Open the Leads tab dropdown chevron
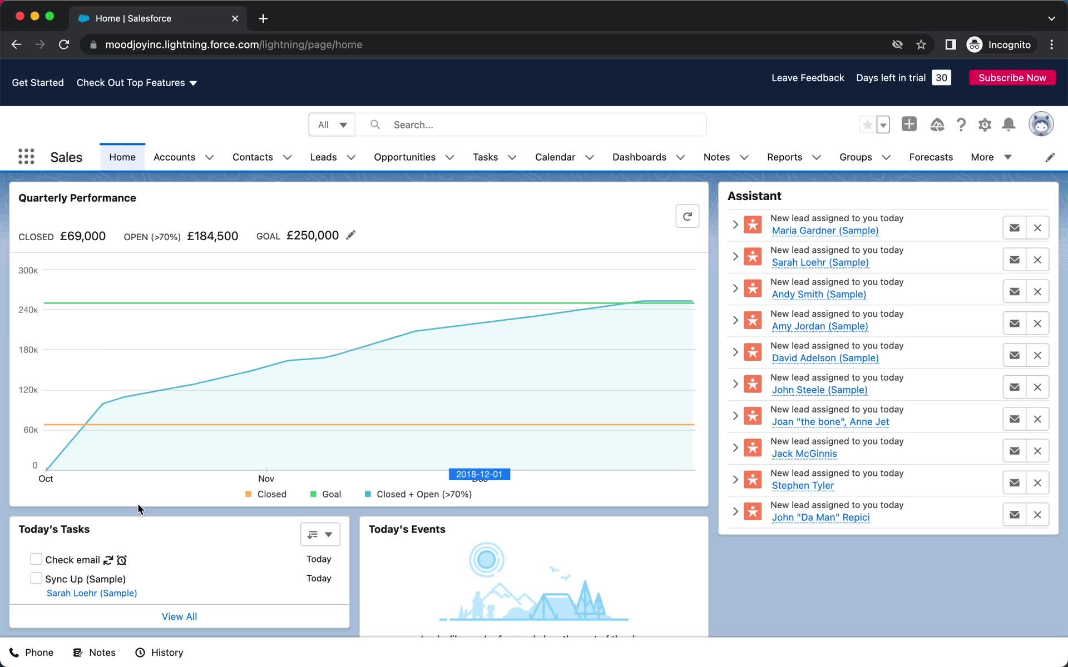Screen dimensions: 1068x667 coord(351,157)
